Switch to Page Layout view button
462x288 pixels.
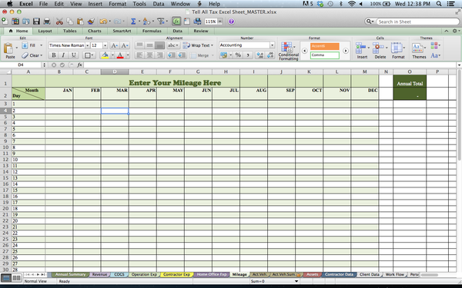tap(16, 278)
